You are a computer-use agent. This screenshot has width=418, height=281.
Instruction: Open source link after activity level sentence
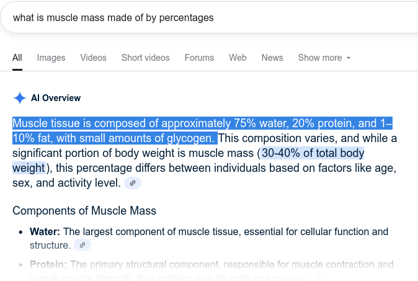[x=133, y=183]
